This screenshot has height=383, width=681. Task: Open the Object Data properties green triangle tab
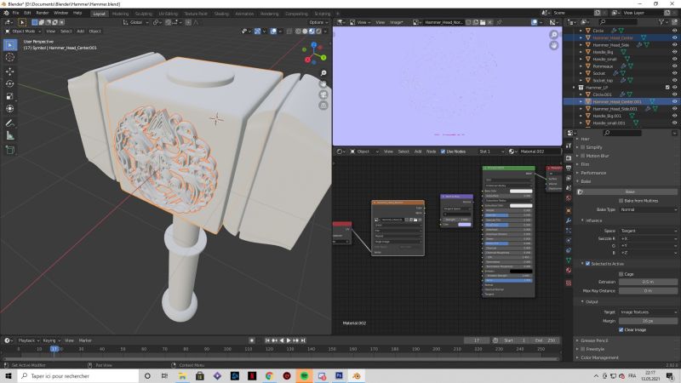click(x=569, y=260)
